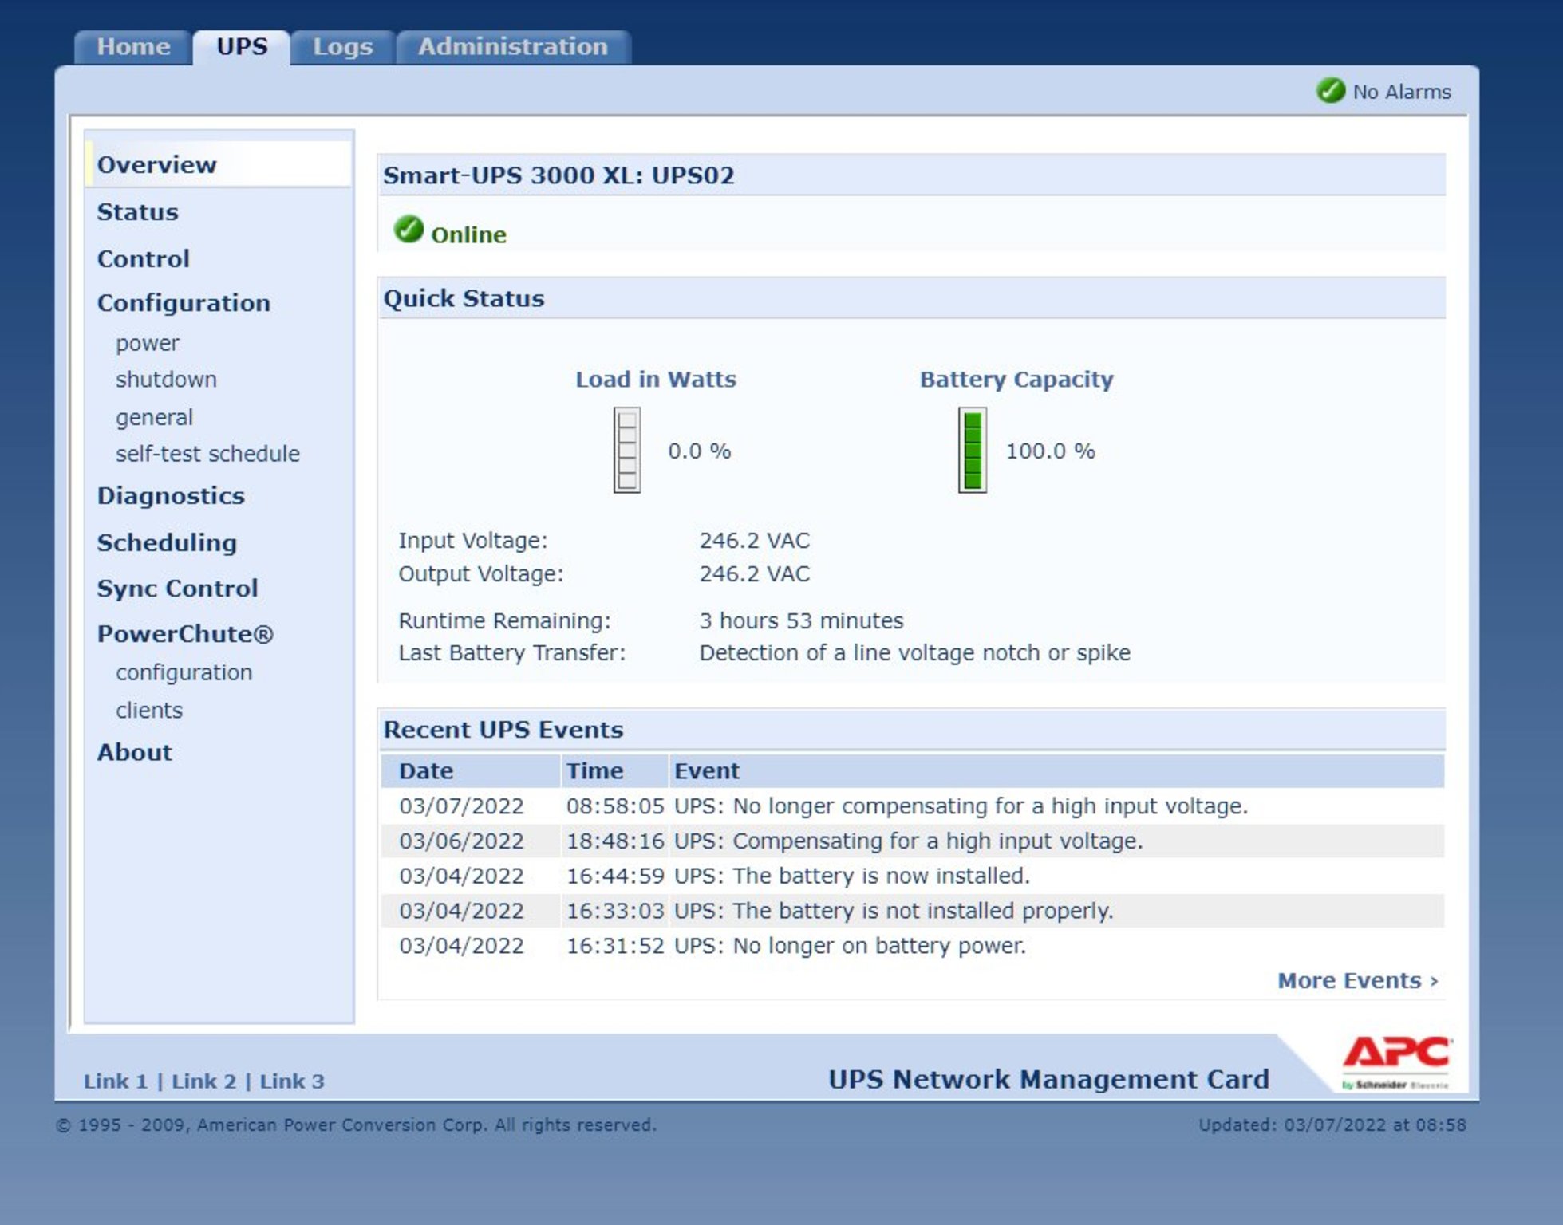Click the 16:33:03 time cell
Screen dimensions: 1563x1225
pos(615,911)
